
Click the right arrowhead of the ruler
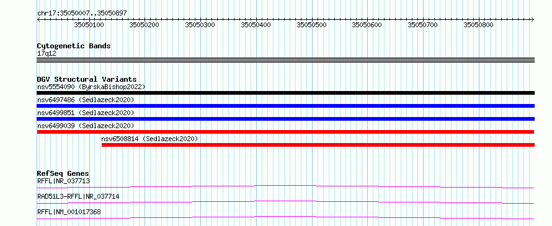click(x=533, y=19)
